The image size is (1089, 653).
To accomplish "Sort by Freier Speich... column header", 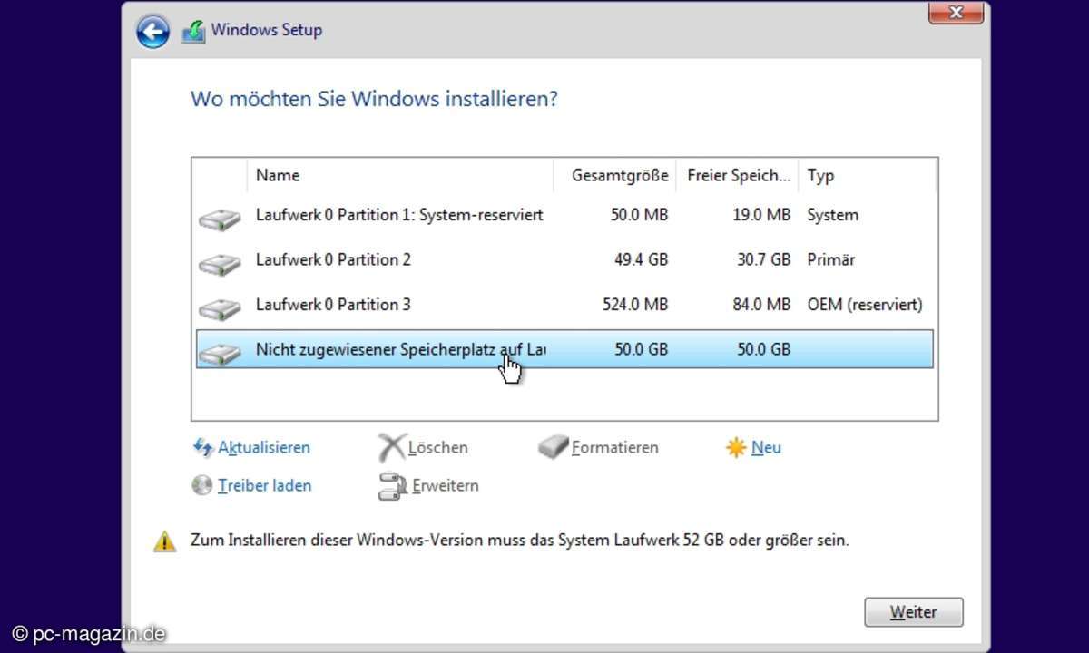I will click(738, 175).
